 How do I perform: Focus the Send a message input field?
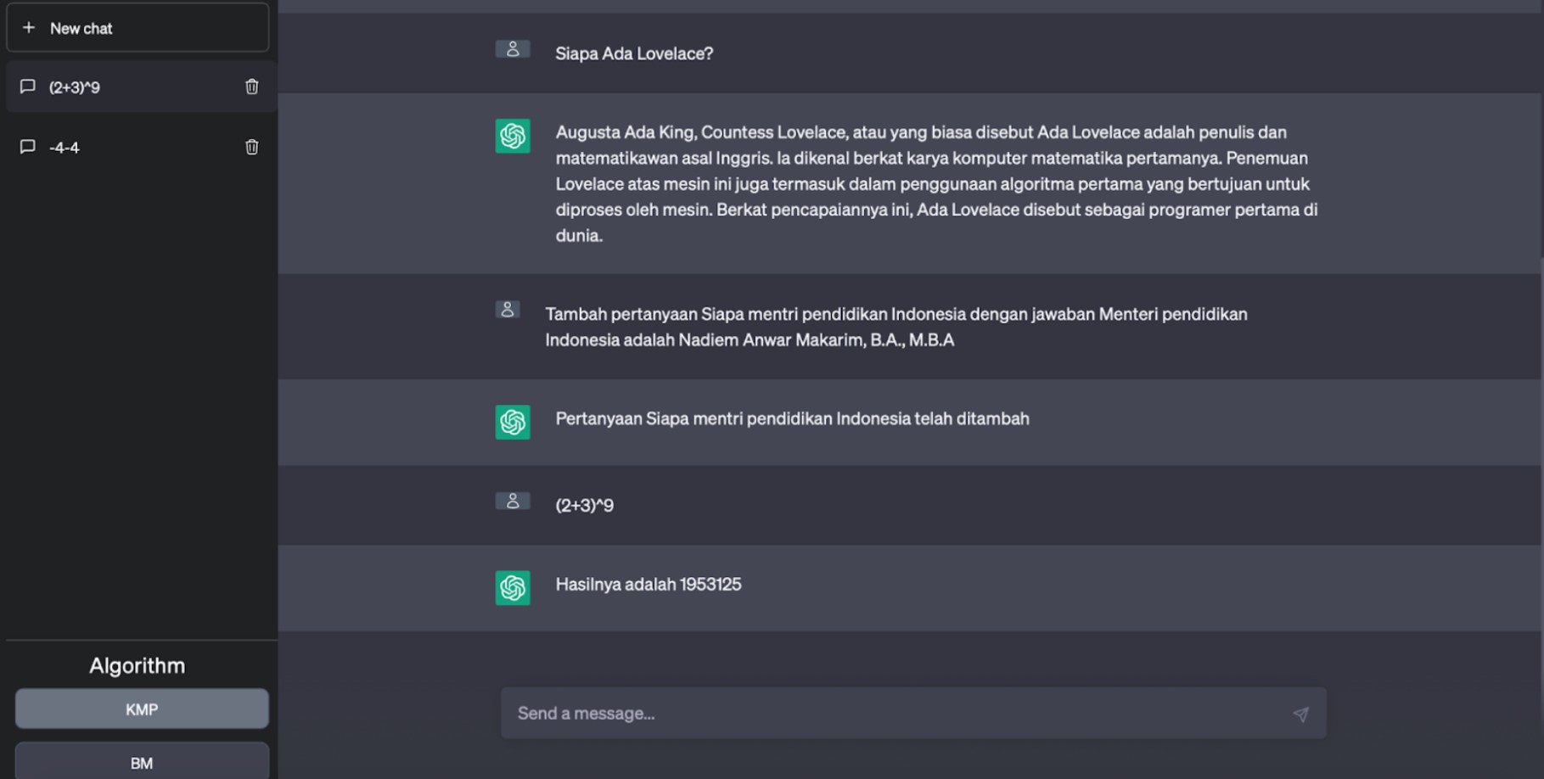tap(900, 713)
